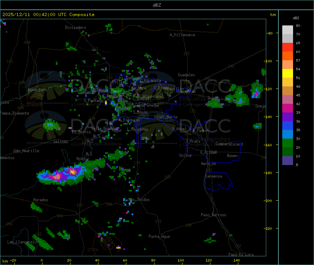Viewport: 314px width, 265px height.
Task: Click the 'Paso El Loro' map label
Action: coord(241,255)
